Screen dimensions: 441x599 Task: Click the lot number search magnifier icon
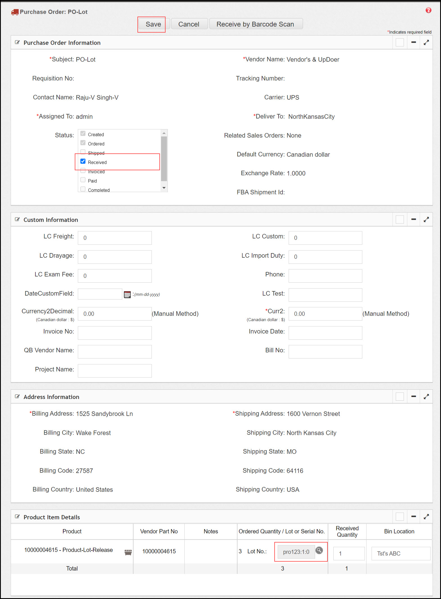319,550
